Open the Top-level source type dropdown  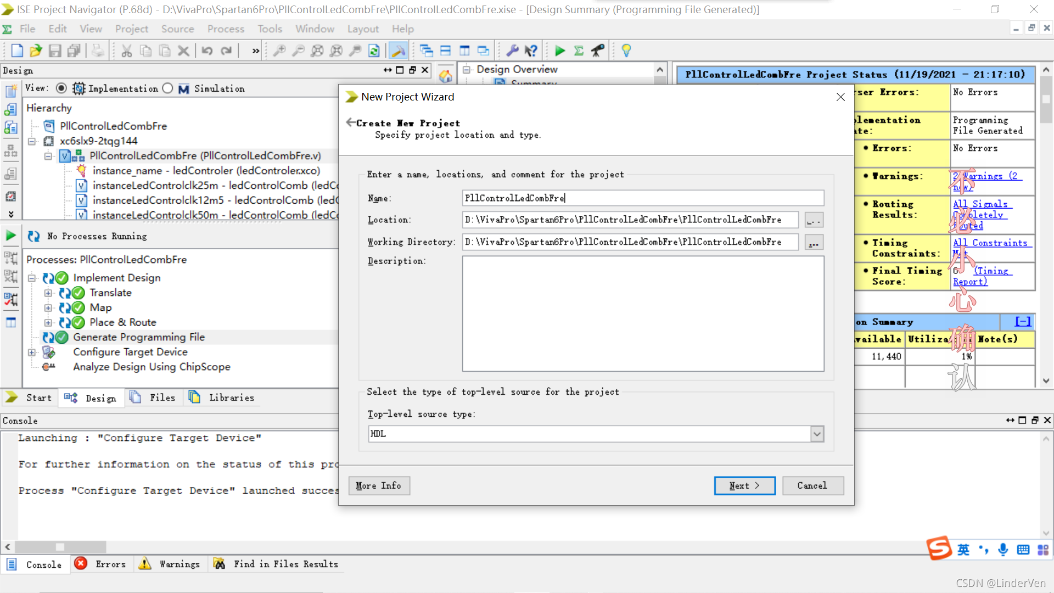click(817, 434)
